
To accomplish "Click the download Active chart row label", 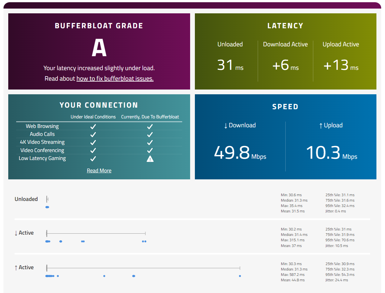I will pos(24,233).
